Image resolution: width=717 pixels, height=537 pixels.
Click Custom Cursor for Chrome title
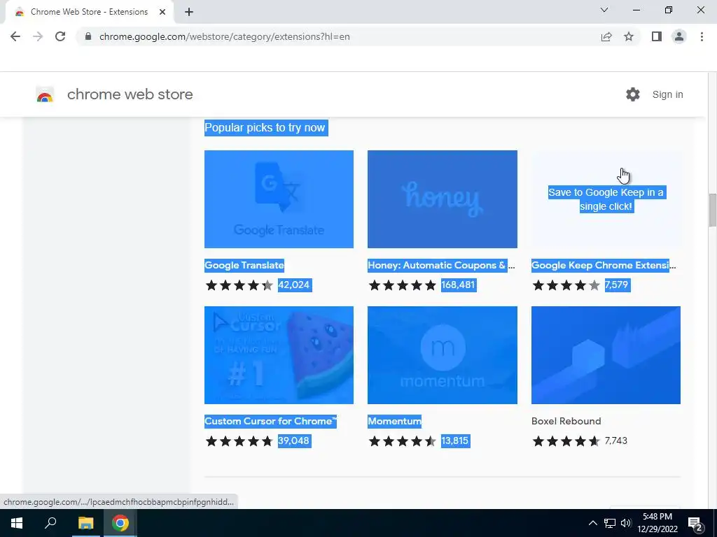(x=270, y=421)
